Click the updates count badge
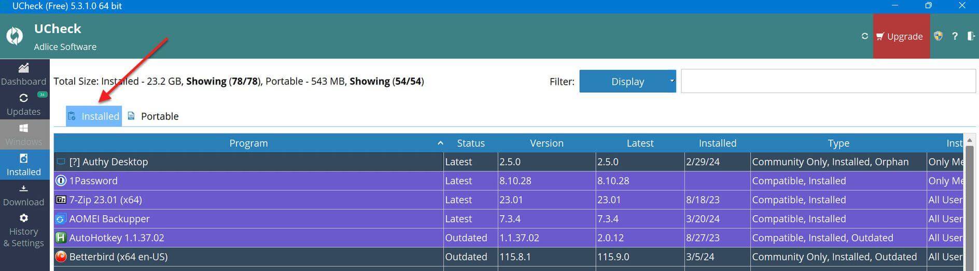 (x=43, y=95)
